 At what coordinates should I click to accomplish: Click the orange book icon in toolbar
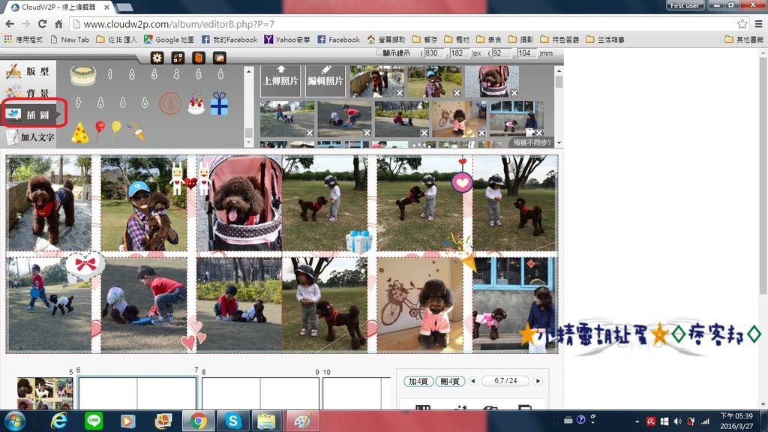(198, 58)
